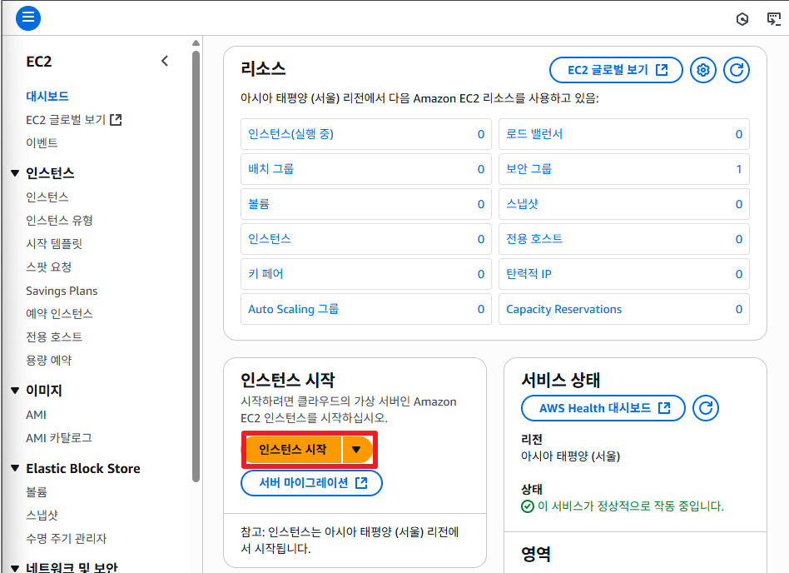Open the 스냅샷 resource link in 리소스
The width and height of the screenshot is (789, 573).
coord(523,204)
